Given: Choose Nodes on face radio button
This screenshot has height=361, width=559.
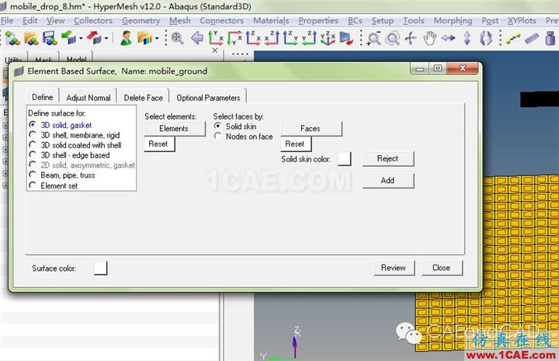Looking at the screenshot, I should coord(217,136).
